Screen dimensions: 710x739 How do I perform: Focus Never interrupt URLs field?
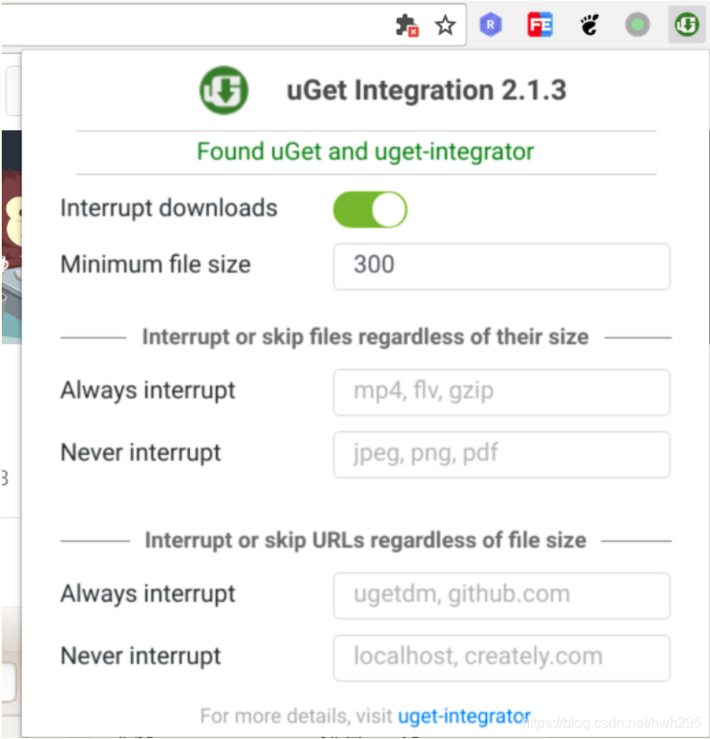(x=501, y=658)
